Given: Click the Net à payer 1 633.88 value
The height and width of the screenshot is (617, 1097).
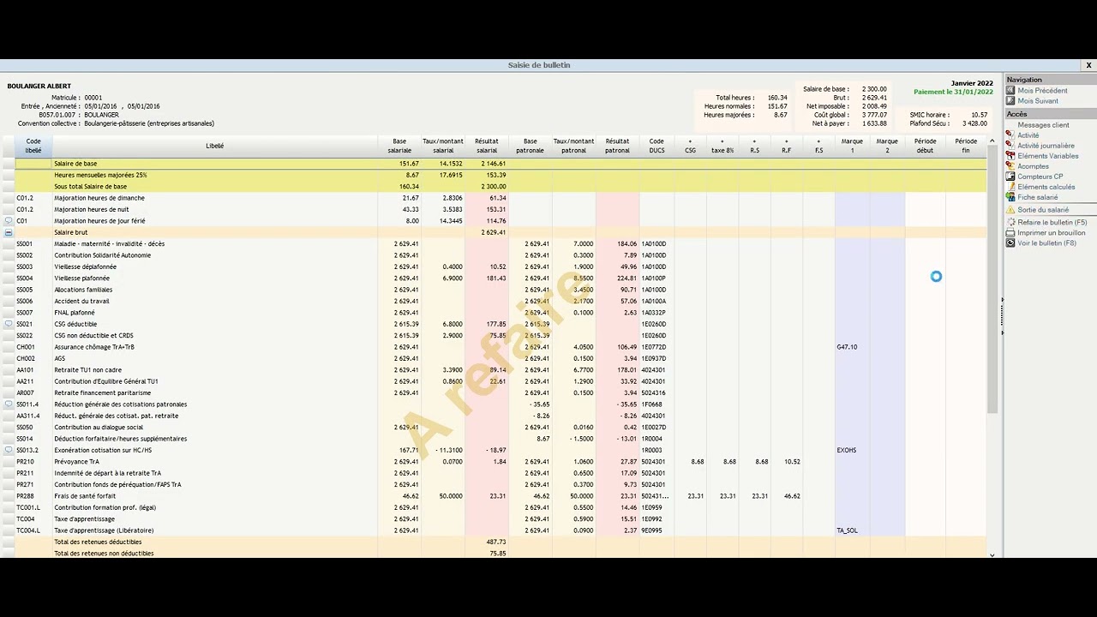Looking at the screenshot, I should [x=874, y=123].
